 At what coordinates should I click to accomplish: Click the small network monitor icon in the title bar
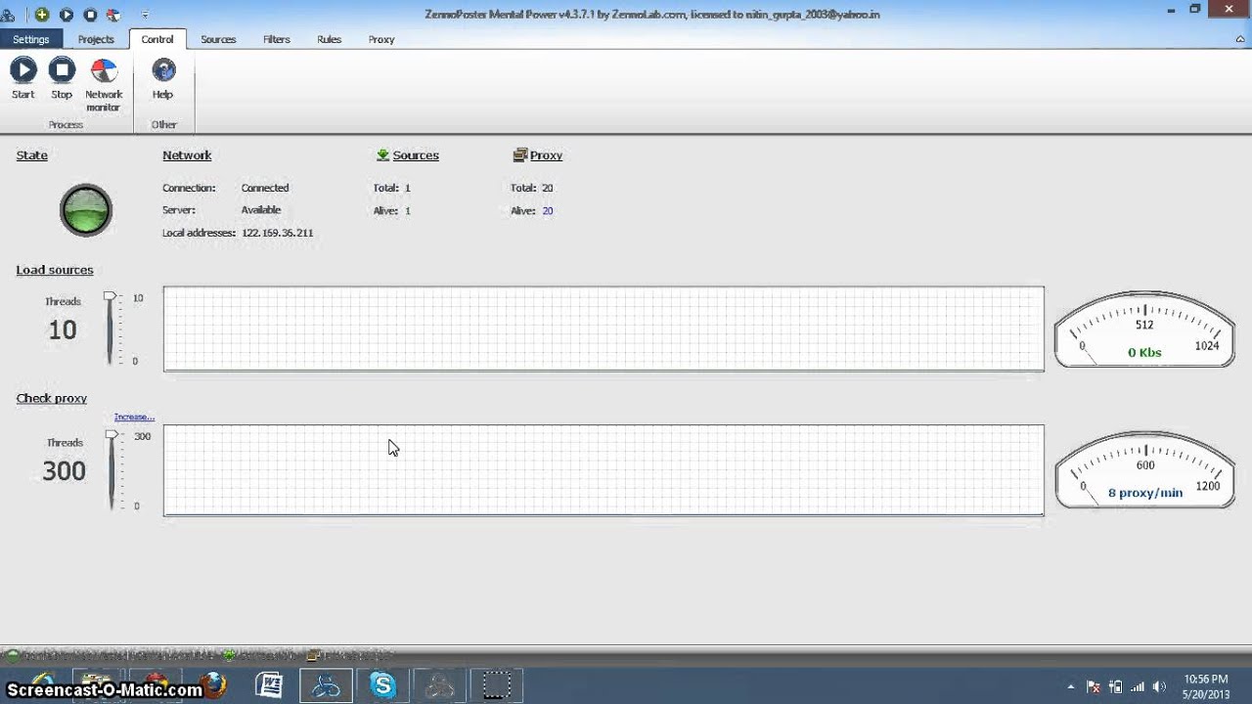click(112, 15)
